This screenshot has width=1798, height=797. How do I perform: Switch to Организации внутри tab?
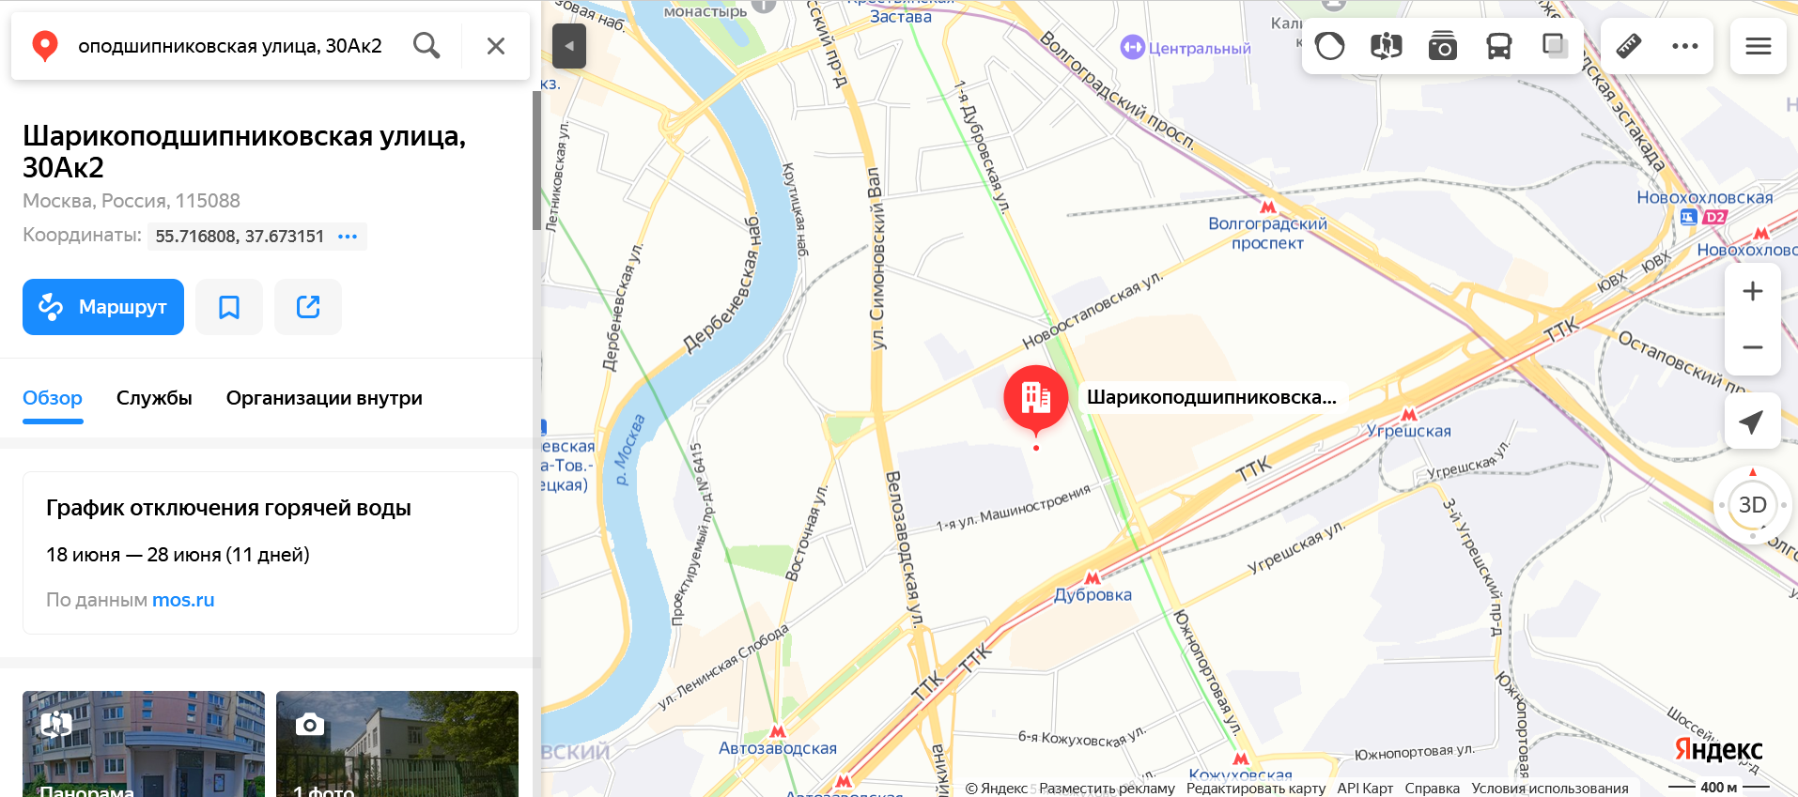point(324,398)
